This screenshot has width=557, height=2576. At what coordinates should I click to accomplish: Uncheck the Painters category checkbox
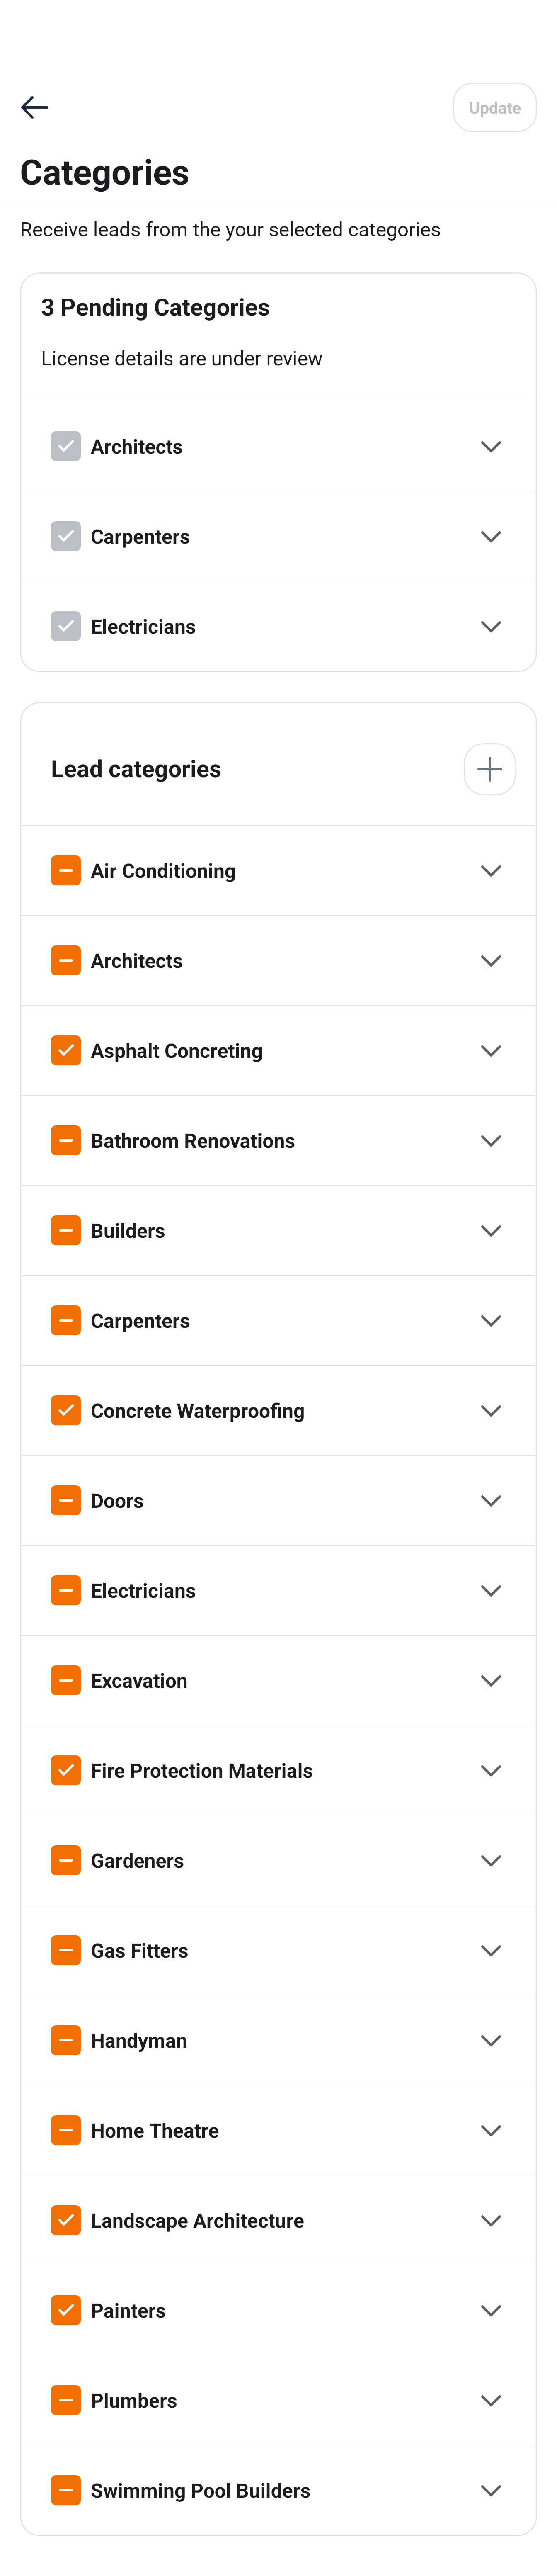click(66, 2310)
